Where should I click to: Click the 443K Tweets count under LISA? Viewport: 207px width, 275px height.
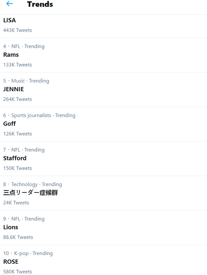click(17, 30)
